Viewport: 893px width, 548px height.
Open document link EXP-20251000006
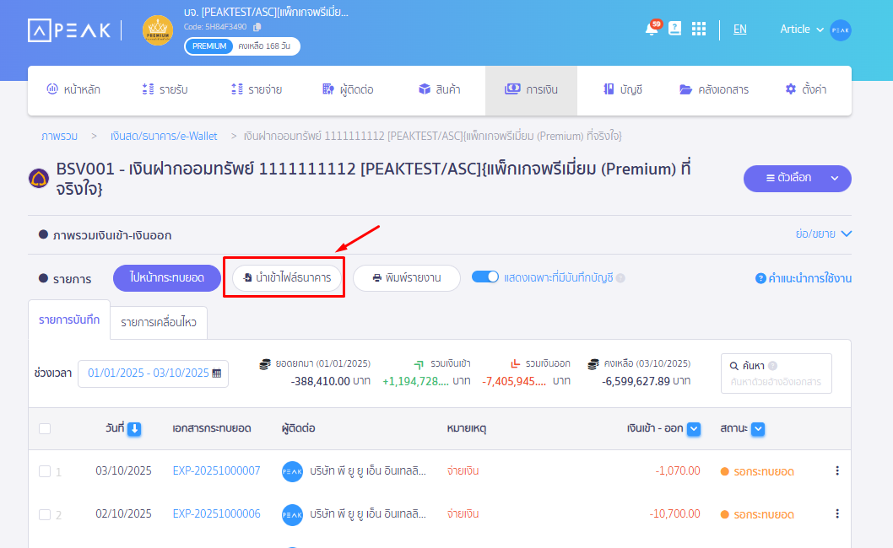[216, 513]
